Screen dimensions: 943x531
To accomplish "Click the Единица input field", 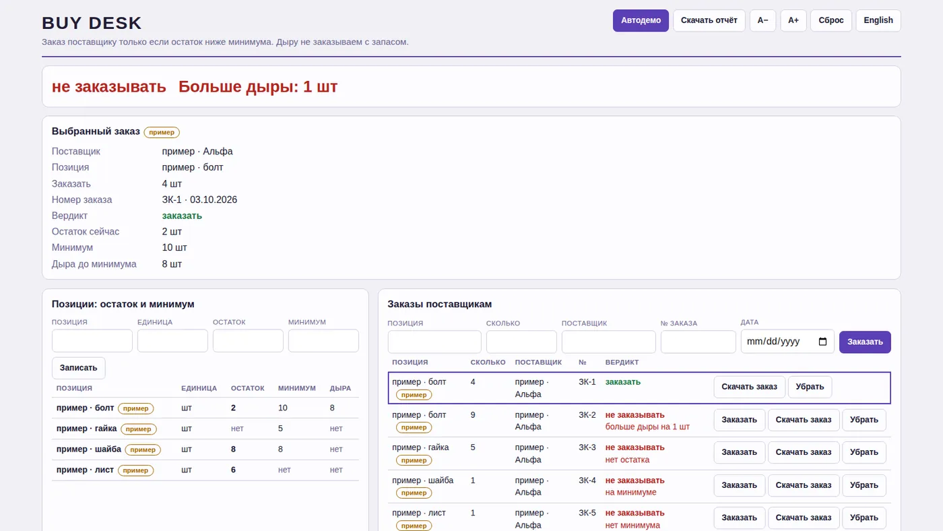I will (x=172, y=341).
